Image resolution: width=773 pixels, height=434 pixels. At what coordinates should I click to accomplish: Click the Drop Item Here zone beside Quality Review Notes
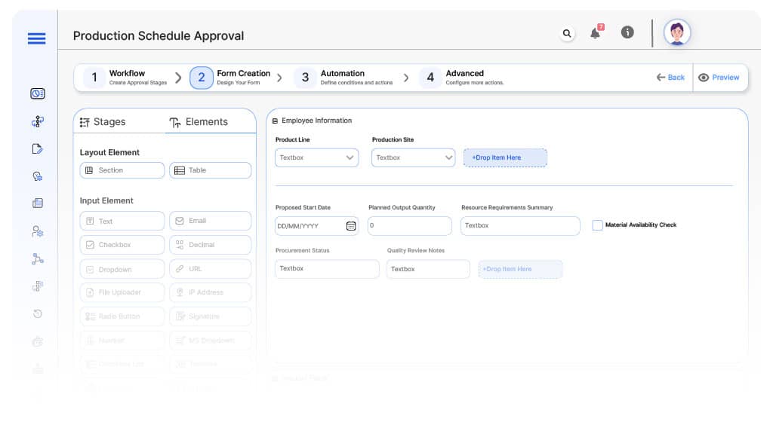[520, 269]
